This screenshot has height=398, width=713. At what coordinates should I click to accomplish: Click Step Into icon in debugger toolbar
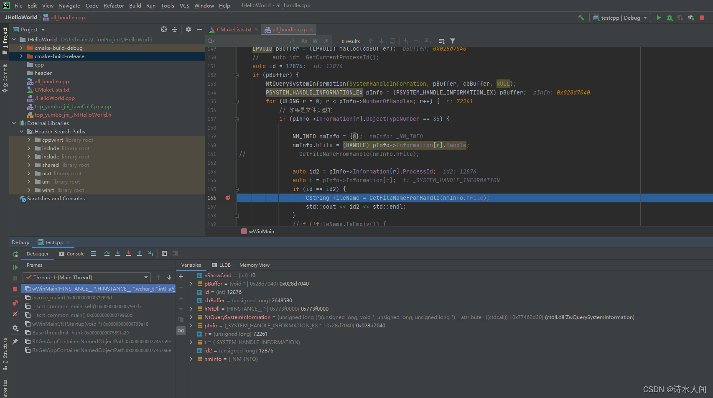pyautogui.click(x=118, y=253)
